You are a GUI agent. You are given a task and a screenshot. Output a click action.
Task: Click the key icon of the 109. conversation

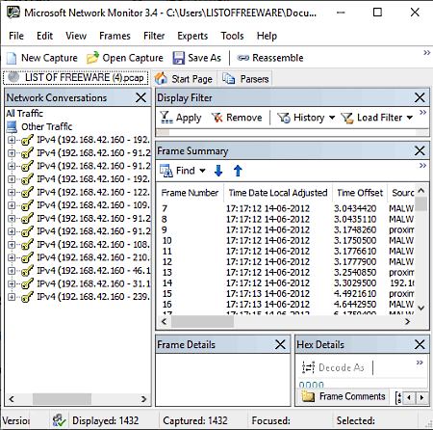(27, 205)
